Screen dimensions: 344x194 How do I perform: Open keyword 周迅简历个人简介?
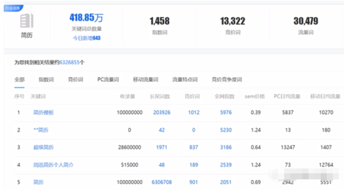click(x=53, y=165)
